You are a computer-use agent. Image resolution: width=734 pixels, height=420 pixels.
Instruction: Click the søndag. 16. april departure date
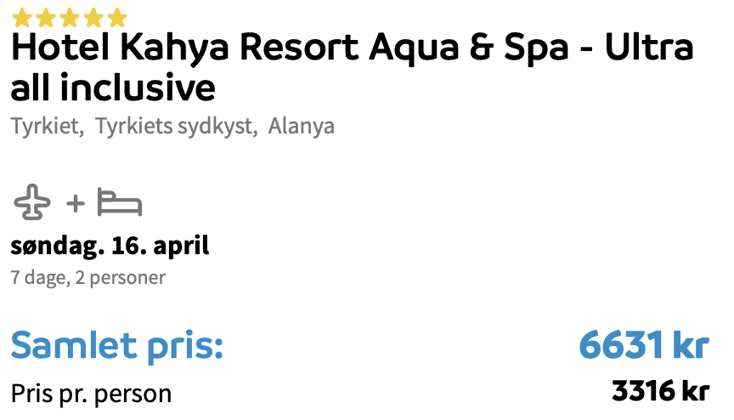coord(110,246)
